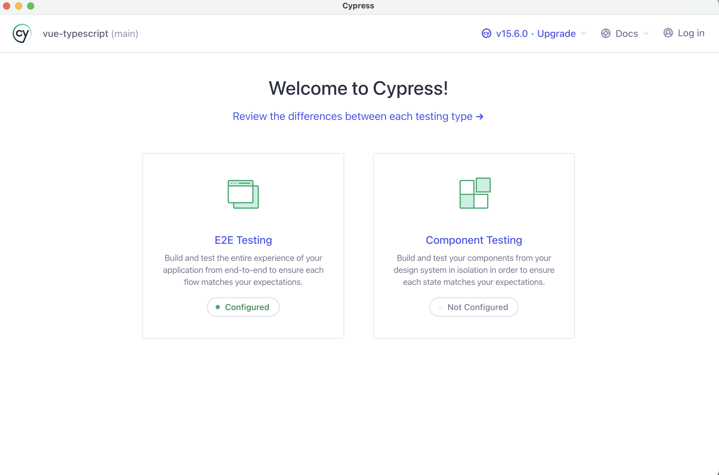719x475 pixels.
Task: Click Log in in the header
Action: click(691, 33)
